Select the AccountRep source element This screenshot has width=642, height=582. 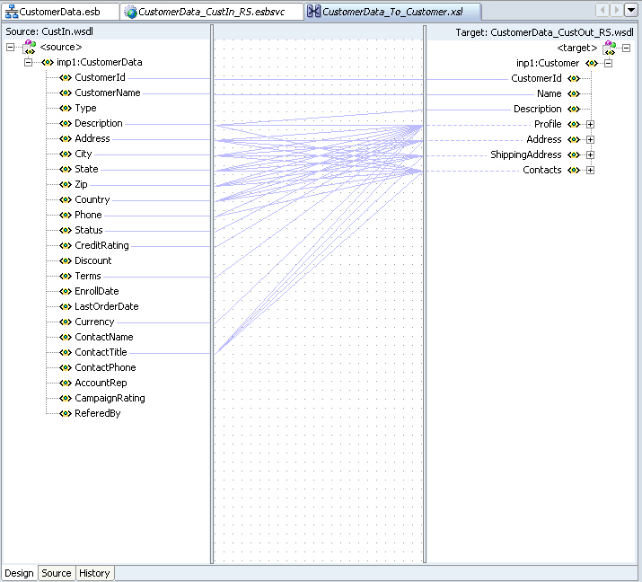click(101, 383)
